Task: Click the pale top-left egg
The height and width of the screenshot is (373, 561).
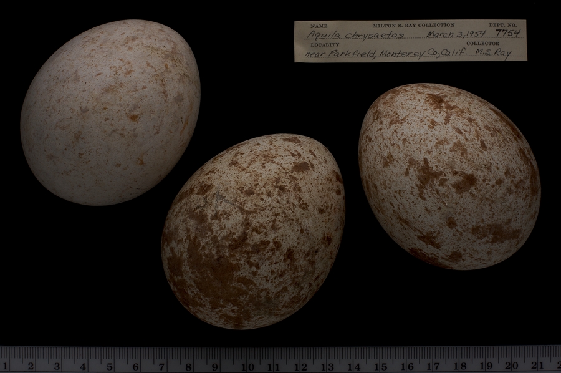Action: [110, 112]
